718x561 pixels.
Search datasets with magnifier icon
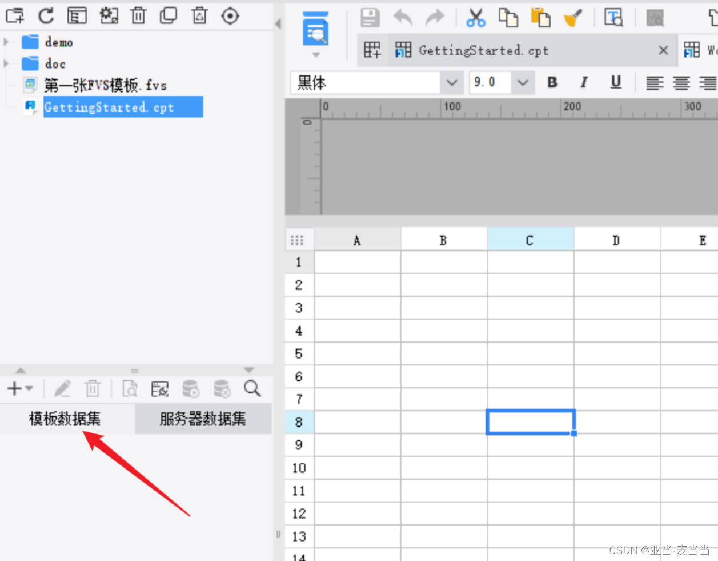(252, 389)
